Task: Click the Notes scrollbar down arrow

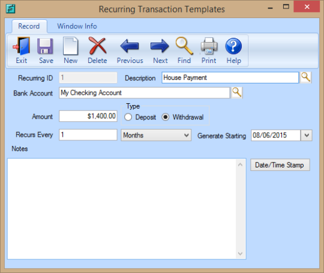Action: [x=241, y=253]
